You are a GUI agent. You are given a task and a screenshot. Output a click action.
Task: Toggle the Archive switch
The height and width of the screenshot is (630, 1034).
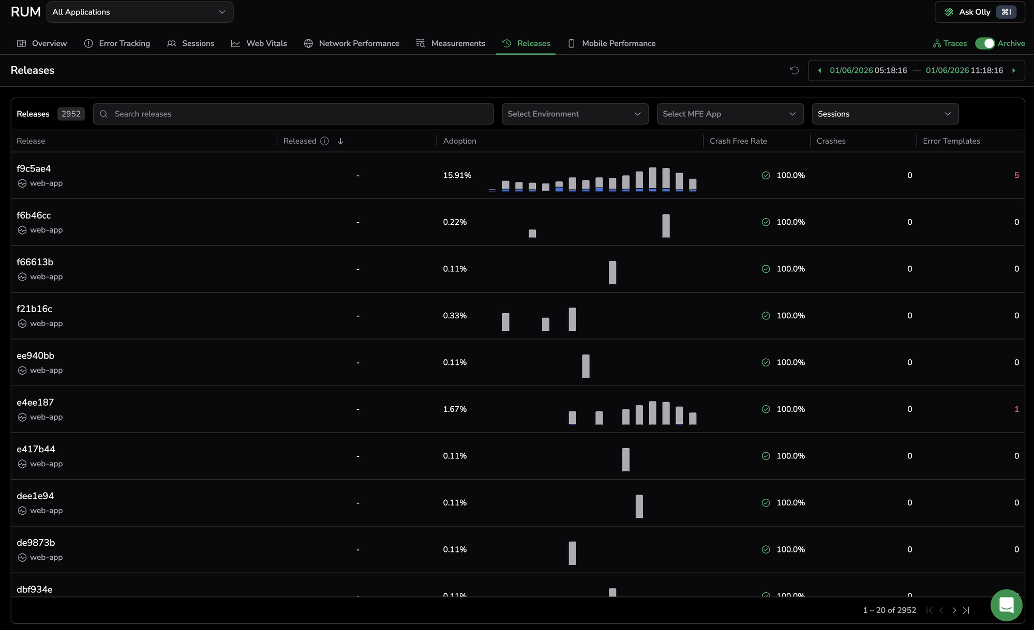click(985, 43)
